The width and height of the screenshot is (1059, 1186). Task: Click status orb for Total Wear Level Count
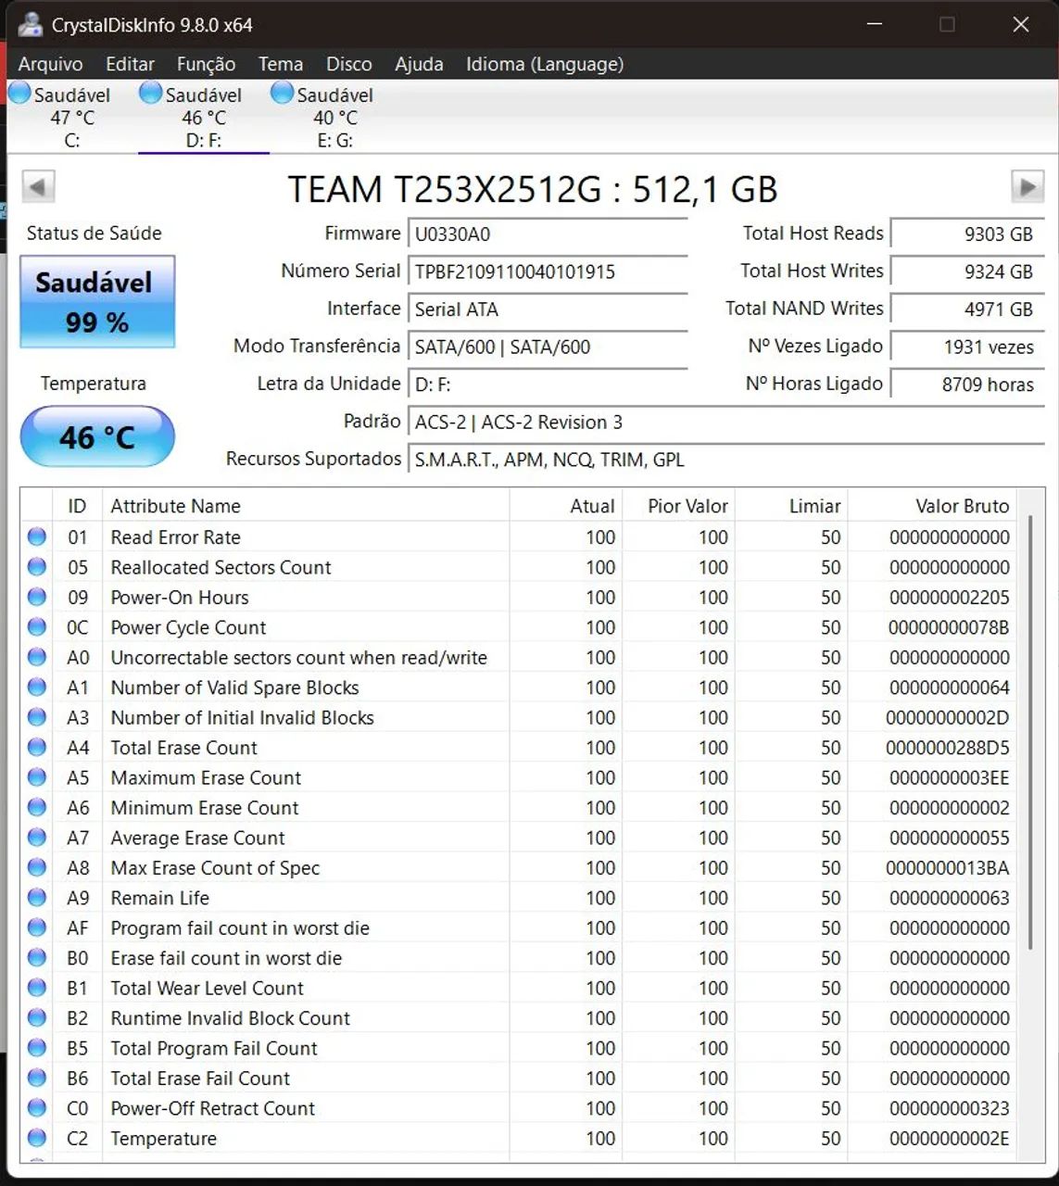37,988
